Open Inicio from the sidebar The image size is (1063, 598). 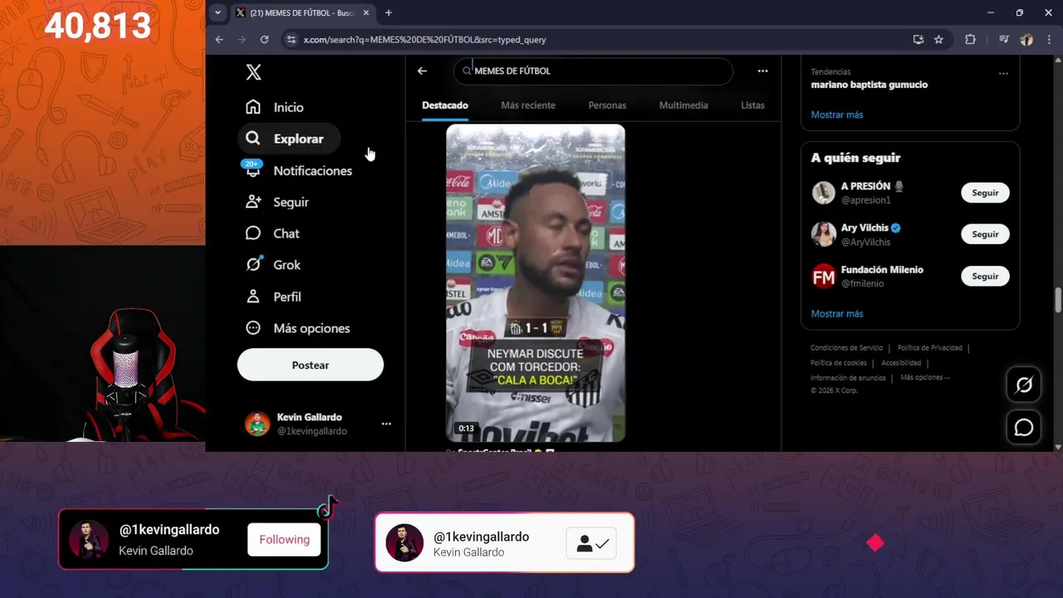coord(275,107)
